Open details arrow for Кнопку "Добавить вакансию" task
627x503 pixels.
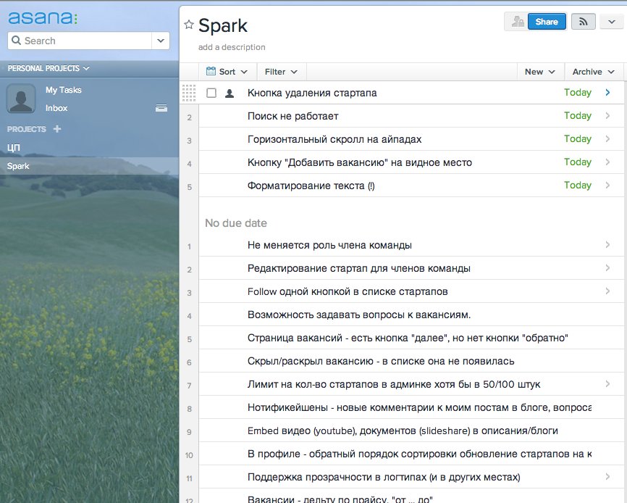tap(607, 162)
